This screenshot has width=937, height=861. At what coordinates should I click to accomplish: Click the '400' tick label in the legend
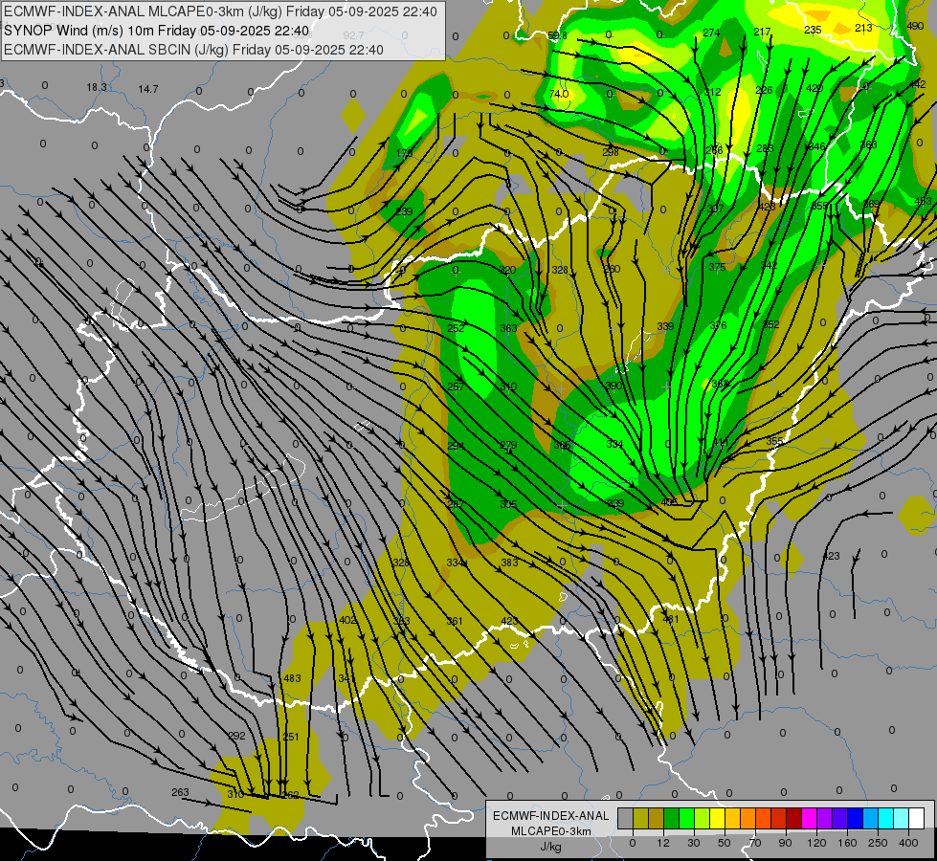(908, 843)
